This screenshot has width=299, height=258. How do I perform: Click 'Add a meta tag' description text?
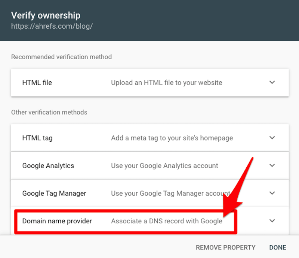(x=172, y=138)
